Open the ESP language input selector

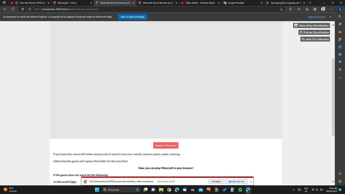(x=306, y=190)
